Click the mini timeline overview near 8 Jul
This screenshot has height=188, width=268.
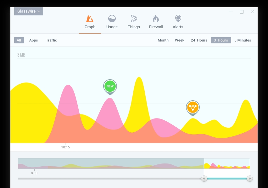click(35, 163)
